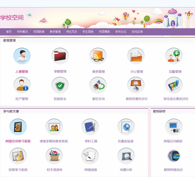Open the 网络阅卷 checklist pen icon
Viewport: 195px width, 177px height.
click(90, 156)
